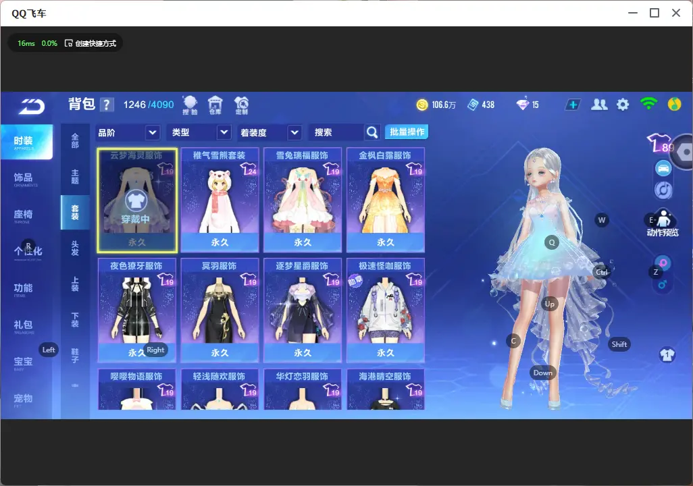This screenshot has width=693, height=486.
Task: Click the music disc icon
Action: [663, 190]
